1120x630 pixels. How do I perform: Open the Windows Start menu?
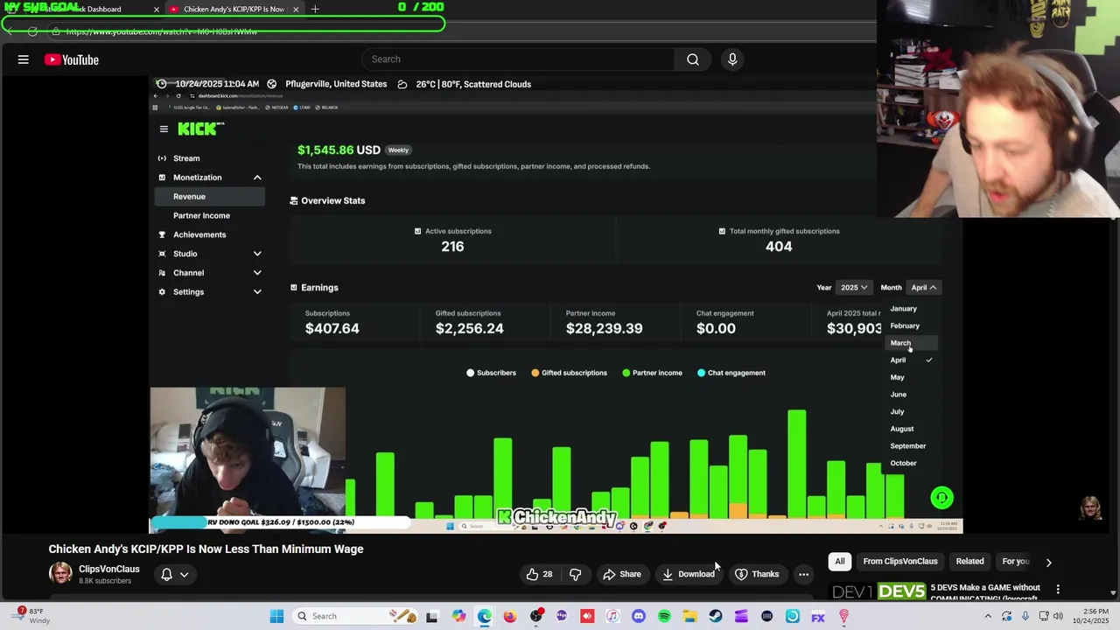(x=276, y=616)
